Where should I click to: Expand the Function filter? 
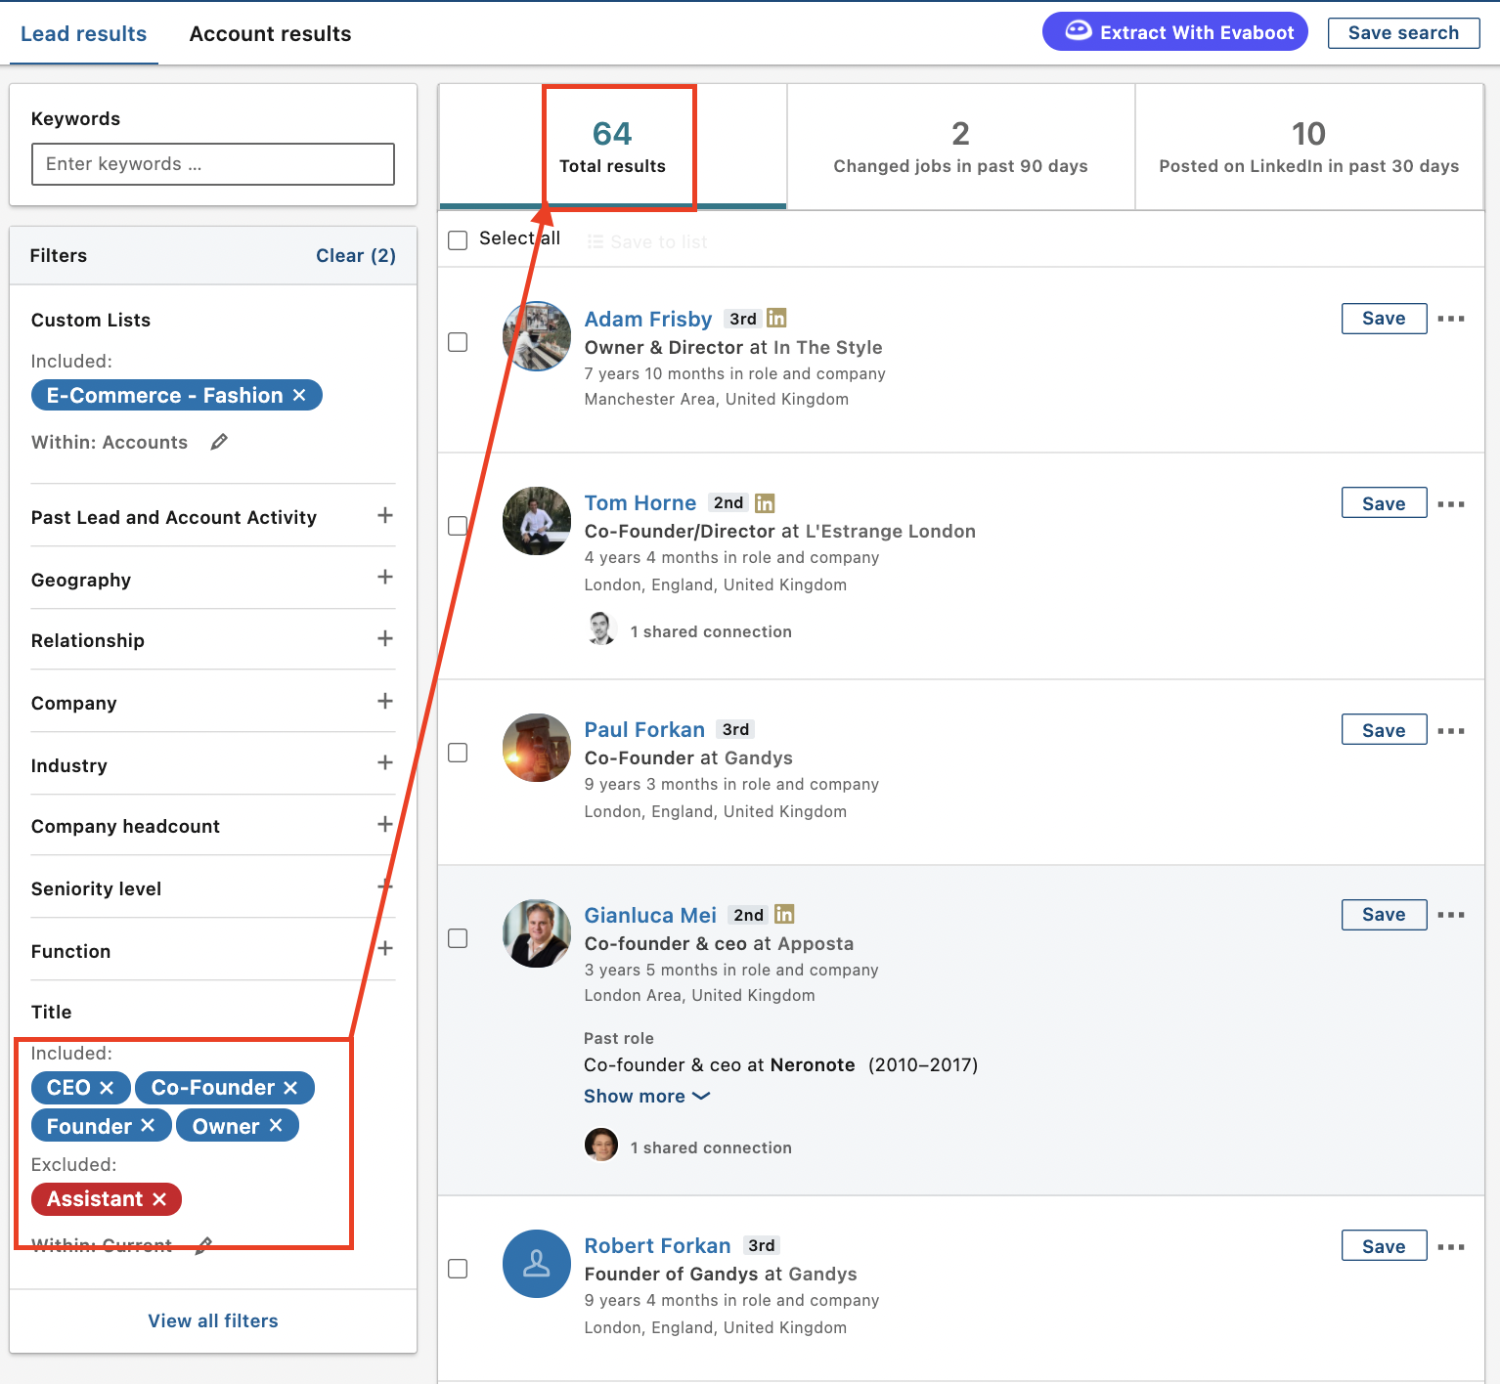[385, 948]
